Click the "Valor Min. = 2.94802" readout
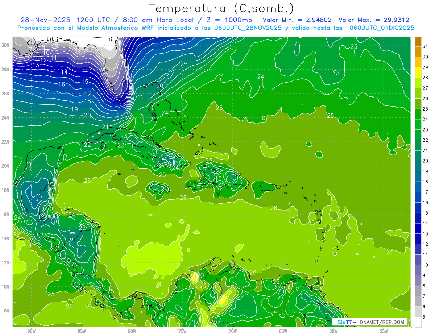Image resolution: width=435 pixels, height=336 pixels. (297, 20)
